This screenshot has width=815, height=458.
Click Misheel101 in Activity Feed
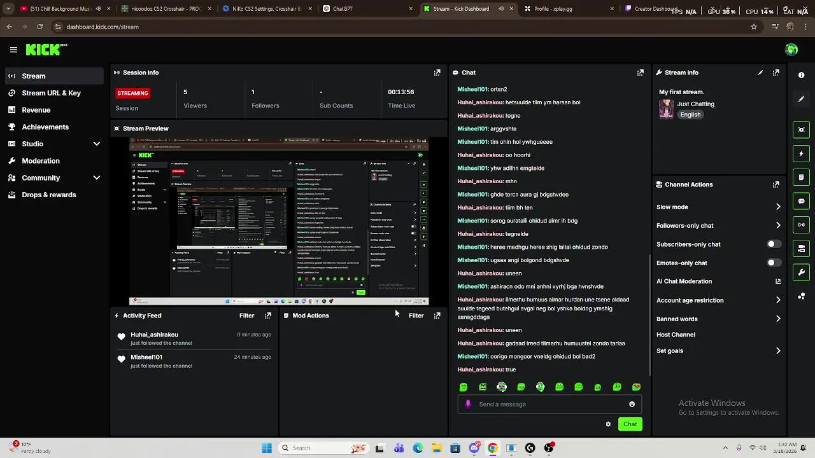click(x=146, y=357)
